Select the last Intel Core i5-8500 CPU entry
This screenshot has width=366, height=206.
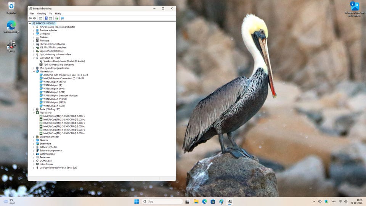coord(64,134)
